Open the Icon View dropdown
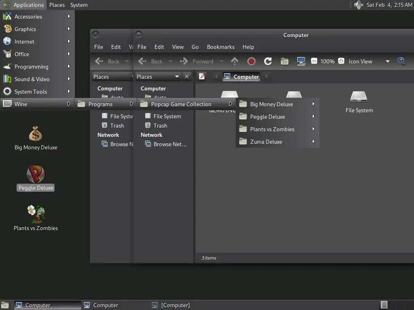 point(369,61)
